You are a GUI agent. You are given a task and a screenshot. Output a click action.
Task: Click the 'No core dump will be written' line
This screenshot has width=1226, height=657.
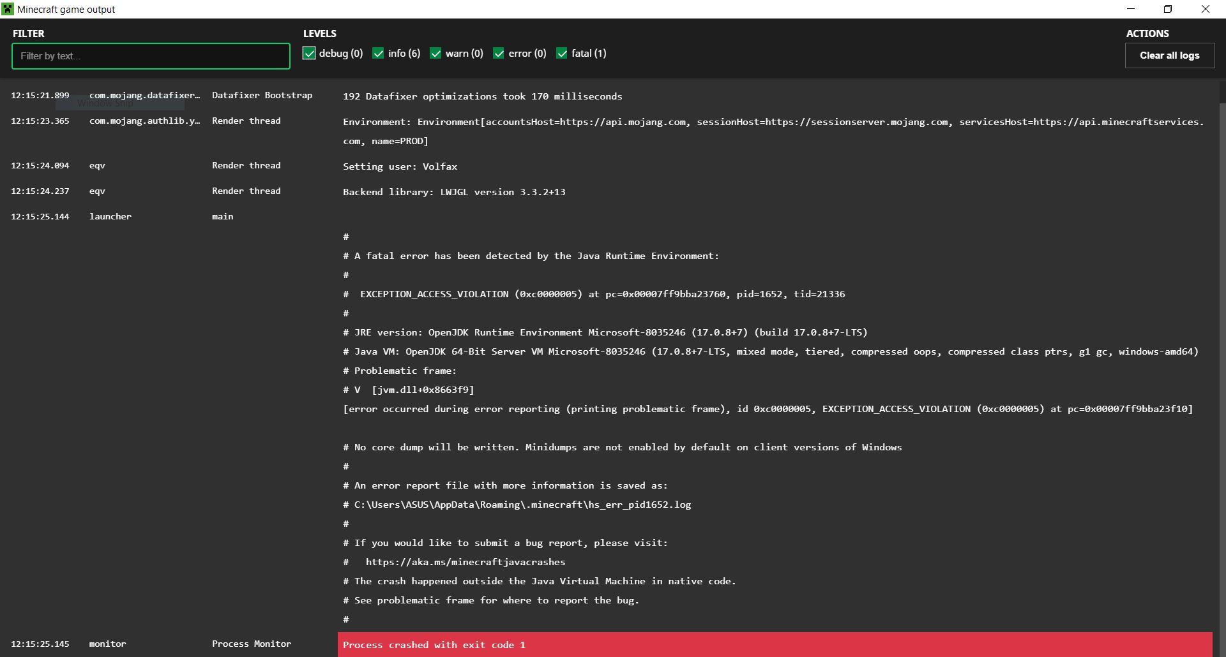click(623, 447)
